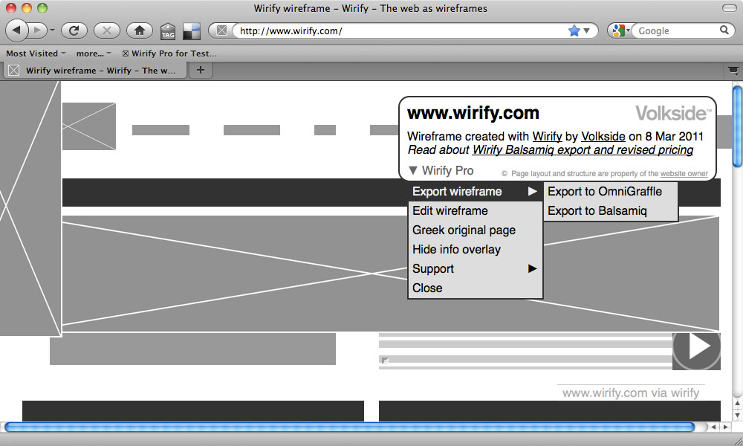Choose Greek original page menu item

pos(475,230)
